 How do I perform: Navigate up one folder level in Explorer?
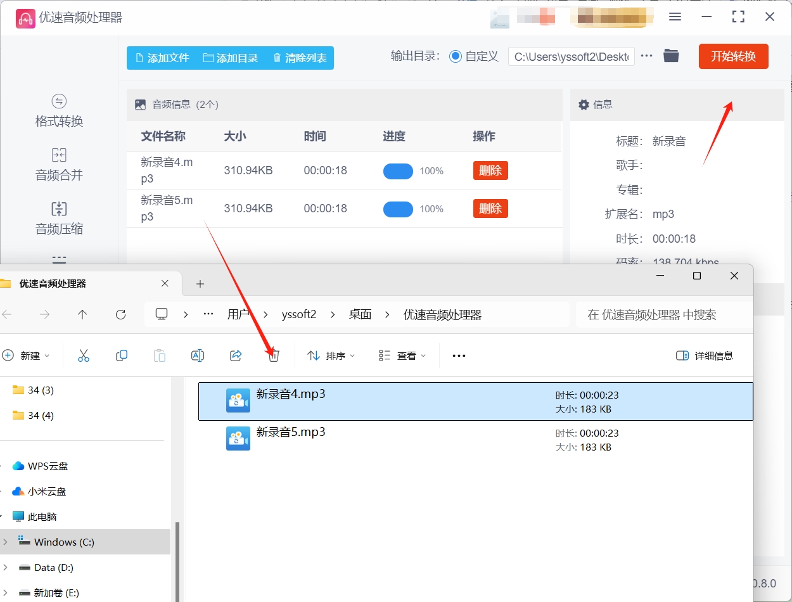(x=82, y=314)
